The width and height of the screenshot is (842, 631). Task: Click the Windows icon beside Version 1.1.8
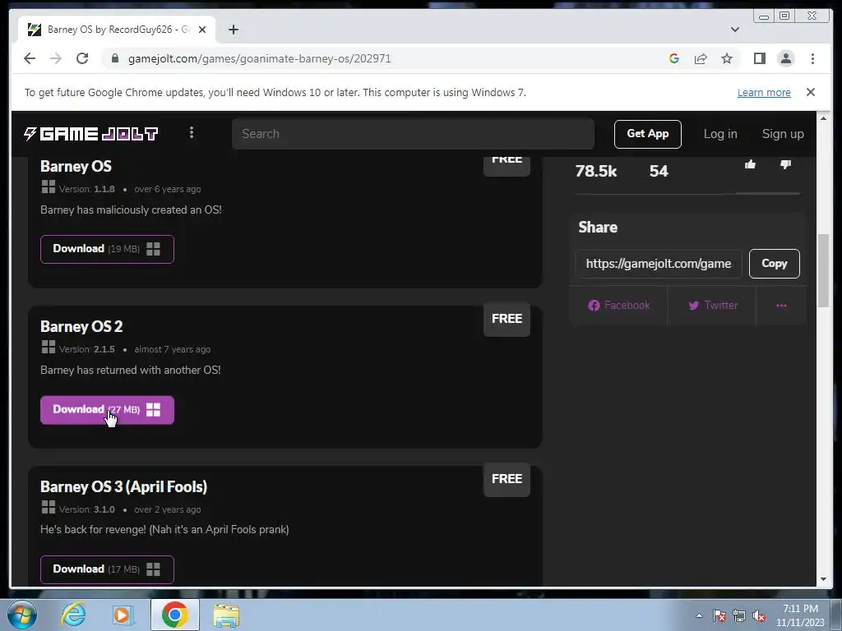point(49,187)
